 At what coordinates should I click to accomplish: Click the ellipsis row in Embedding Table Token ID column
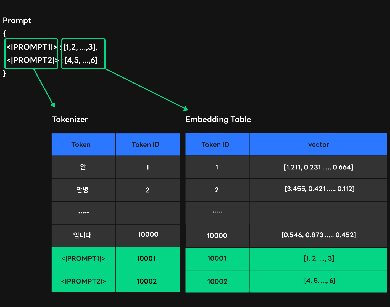[x=217, y=213]
